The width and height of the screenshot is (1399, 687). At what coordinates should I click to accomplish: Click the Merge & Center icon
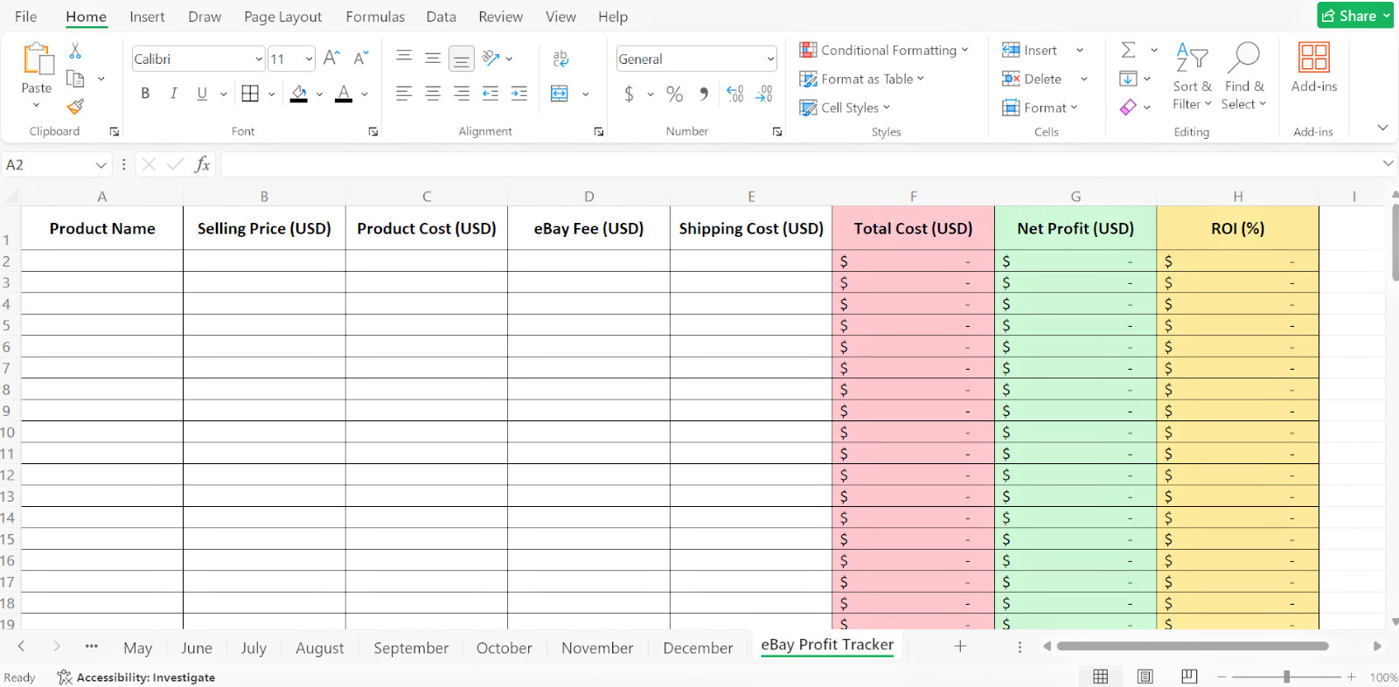point(560,94)
